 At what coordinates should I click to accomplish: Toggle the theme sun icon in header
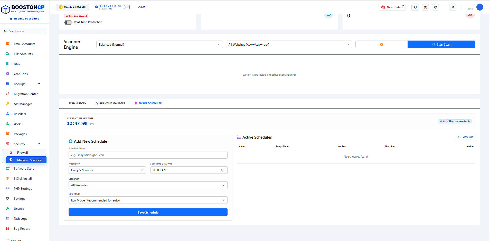coord(453,7)
